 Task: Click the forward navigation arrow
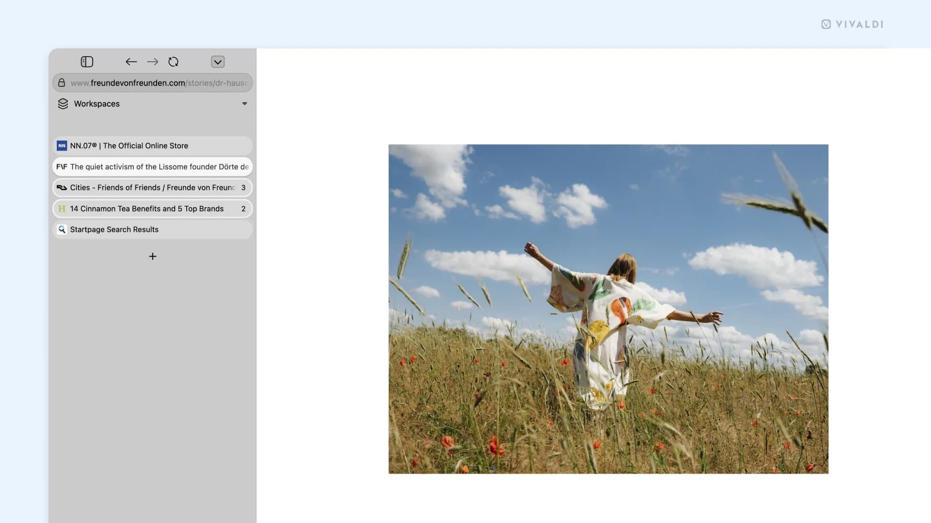[x=152, y=62]
